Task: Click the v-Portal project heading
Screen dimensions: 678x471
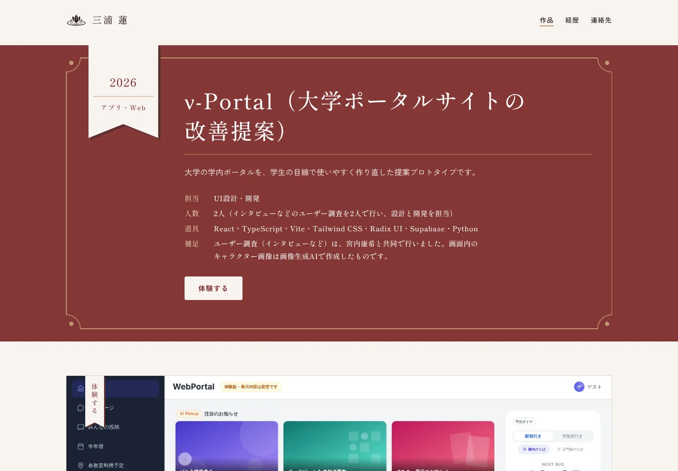Action: [355, 116]
